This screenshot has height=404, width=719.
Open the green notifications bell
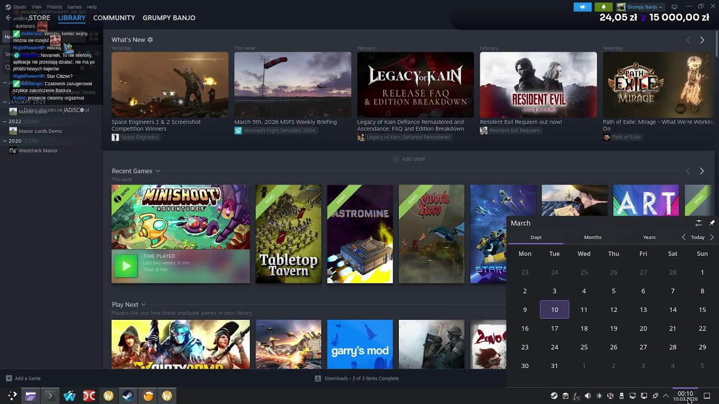[x=603, y=7]
